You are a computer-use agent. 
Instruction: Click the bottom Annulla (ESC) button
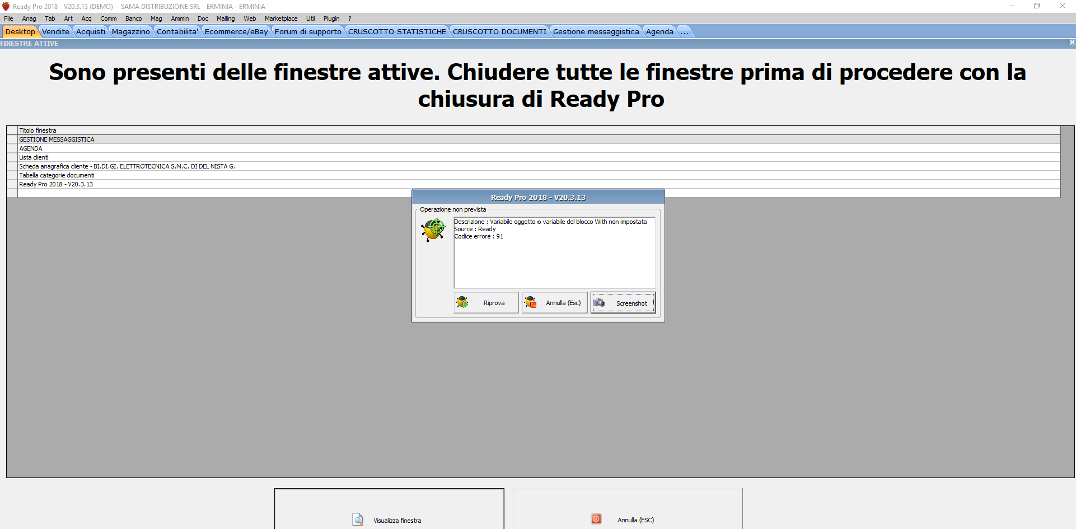[x=628, y=509]
